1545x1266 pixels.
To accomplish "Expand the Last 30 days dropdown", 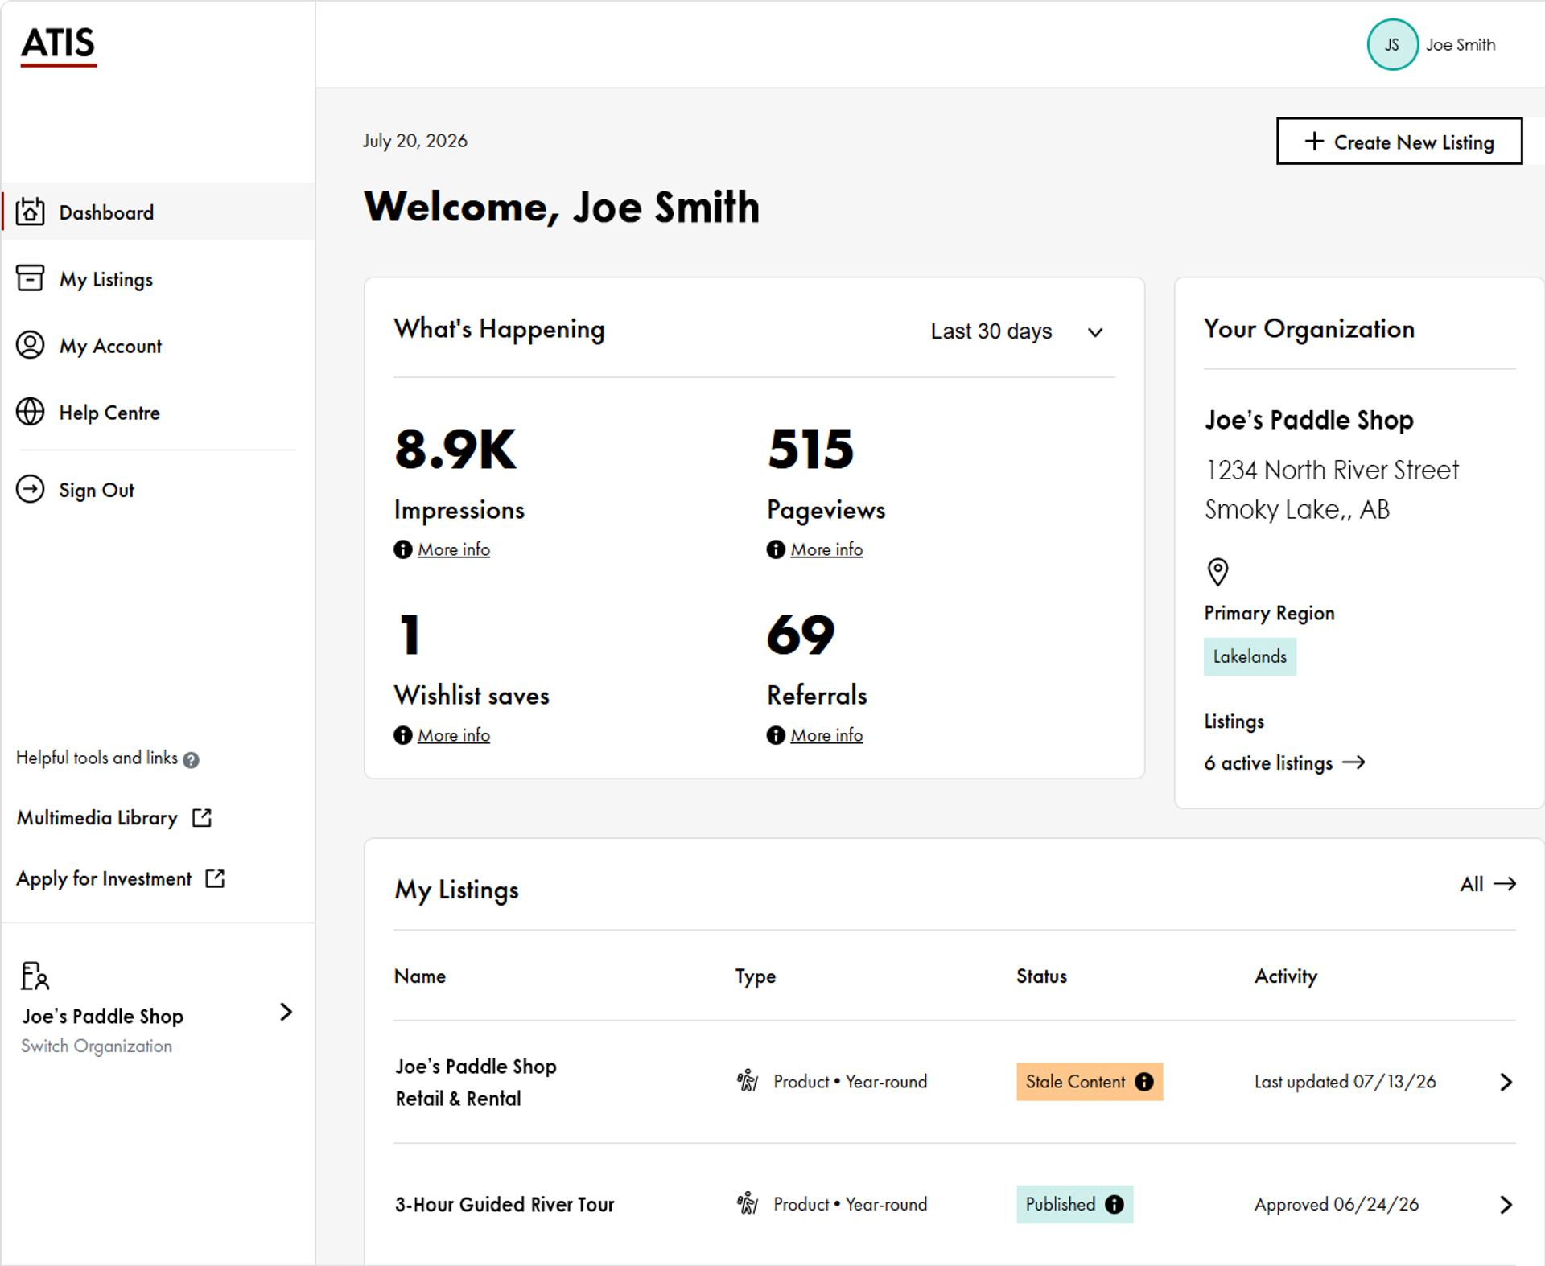I will 1017,331.
